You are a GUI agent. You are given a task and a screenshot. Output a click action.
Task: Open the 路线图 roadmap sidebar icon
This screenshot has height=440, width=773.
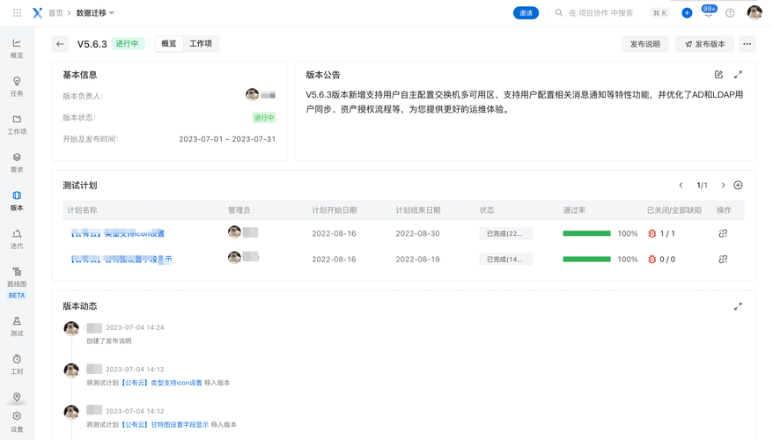pyautogui.click(x=17, y=277)
